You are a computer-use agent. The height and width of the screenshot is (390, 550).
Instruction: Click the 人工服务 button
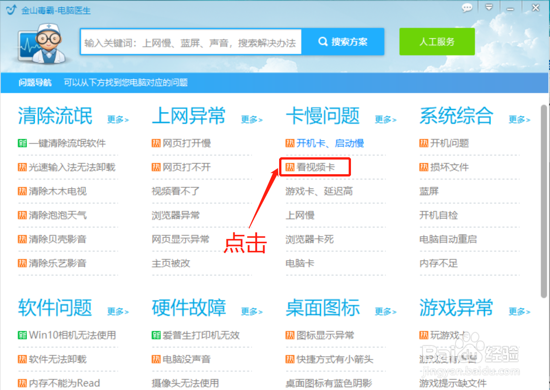[437, 41]
